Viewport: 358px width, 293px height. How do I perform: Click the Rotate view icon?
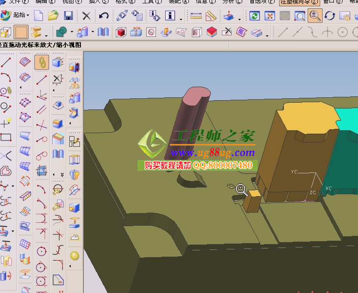click(x=330, y=16)
